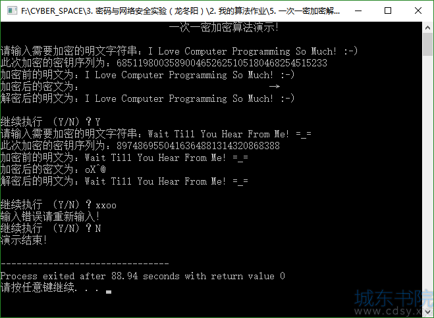Click the Process exited after 88.94 seconds line
Viewport: 434px width, 318px height.
(142, 276)
